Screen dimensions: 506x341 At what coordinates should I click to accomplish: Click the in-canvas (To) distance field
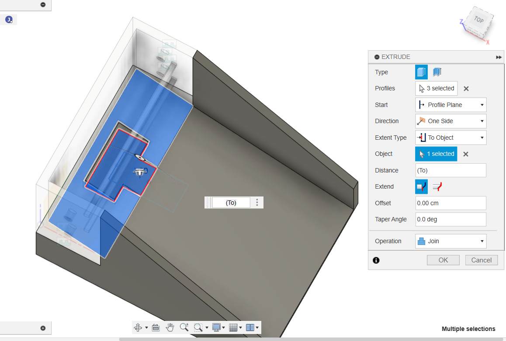point(231,203)
